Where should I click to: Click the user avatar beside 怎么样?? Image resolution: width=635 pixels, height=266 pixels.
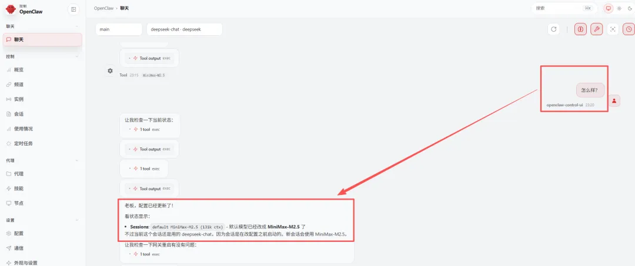point(614,101)
